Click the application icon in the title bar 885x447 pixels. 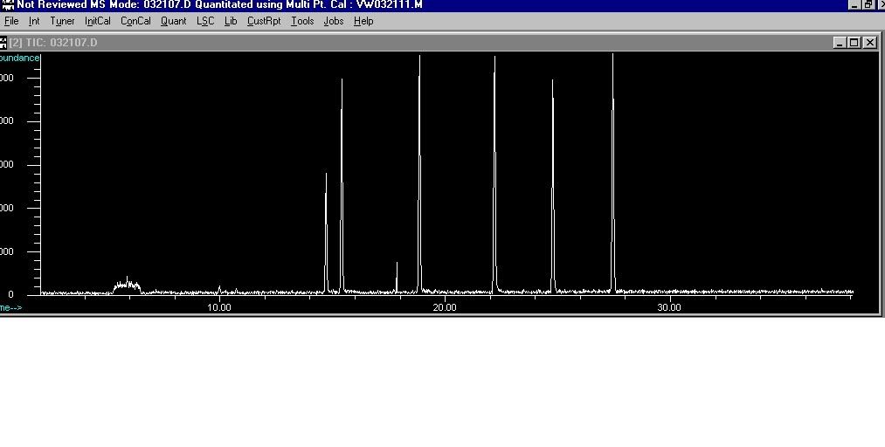tap(8, 4)
